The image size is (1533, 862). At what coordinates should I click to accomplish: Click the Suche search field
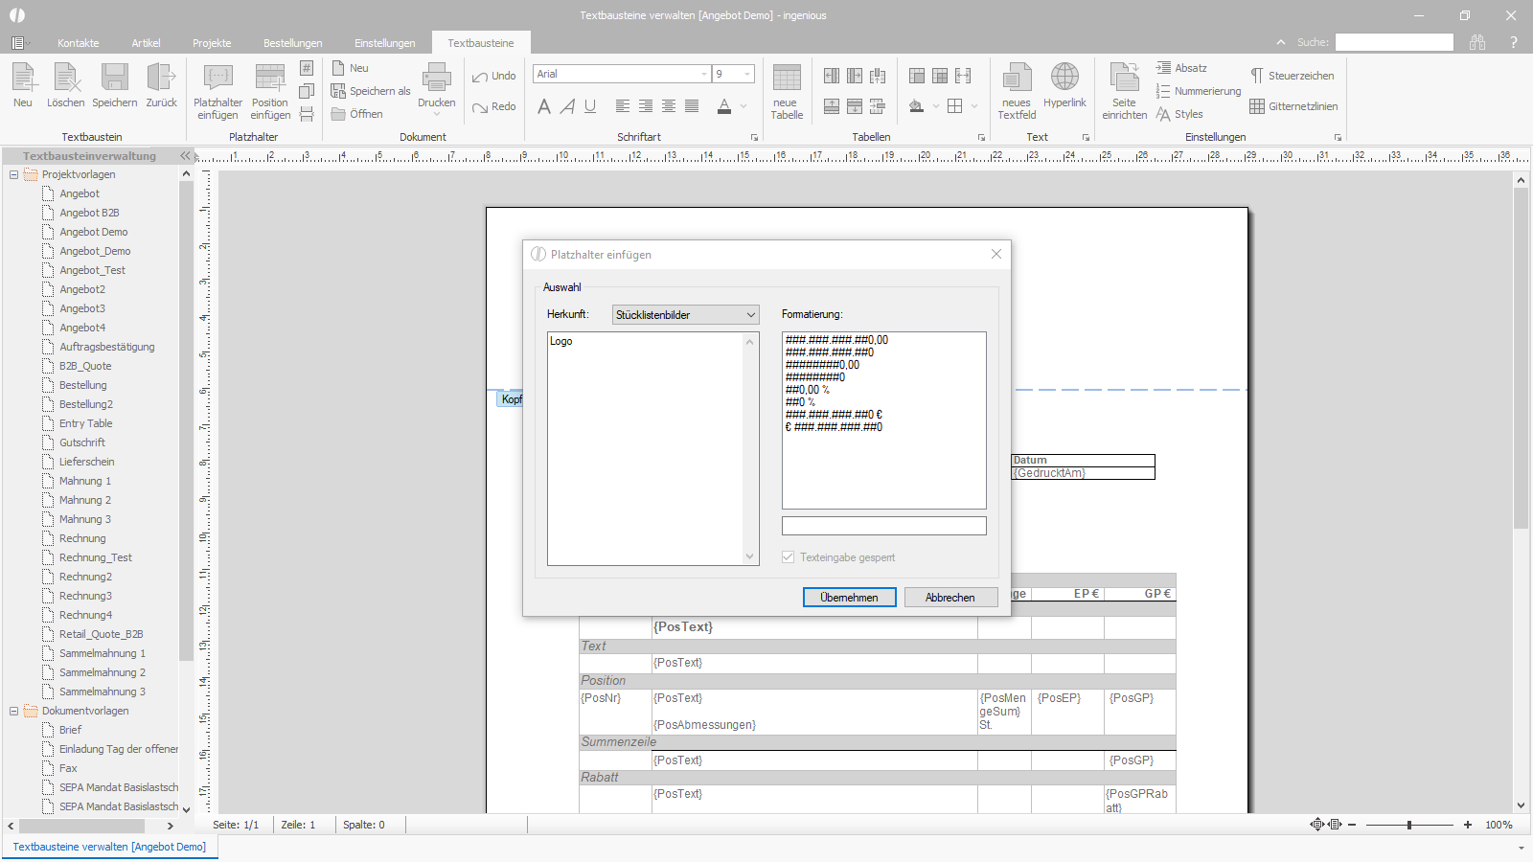(x=1394, y=42)
